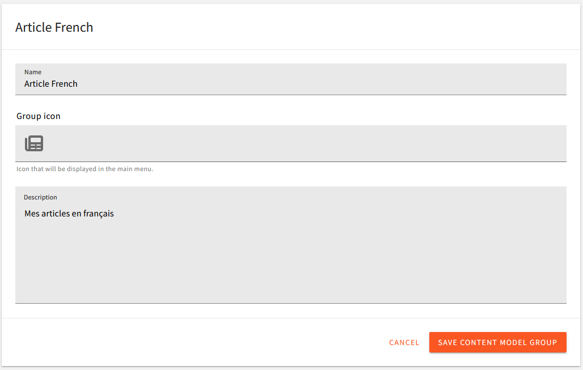The image size is (583, 370).
Task: Click the word "French" in dialog title
Action: (75, 27)
